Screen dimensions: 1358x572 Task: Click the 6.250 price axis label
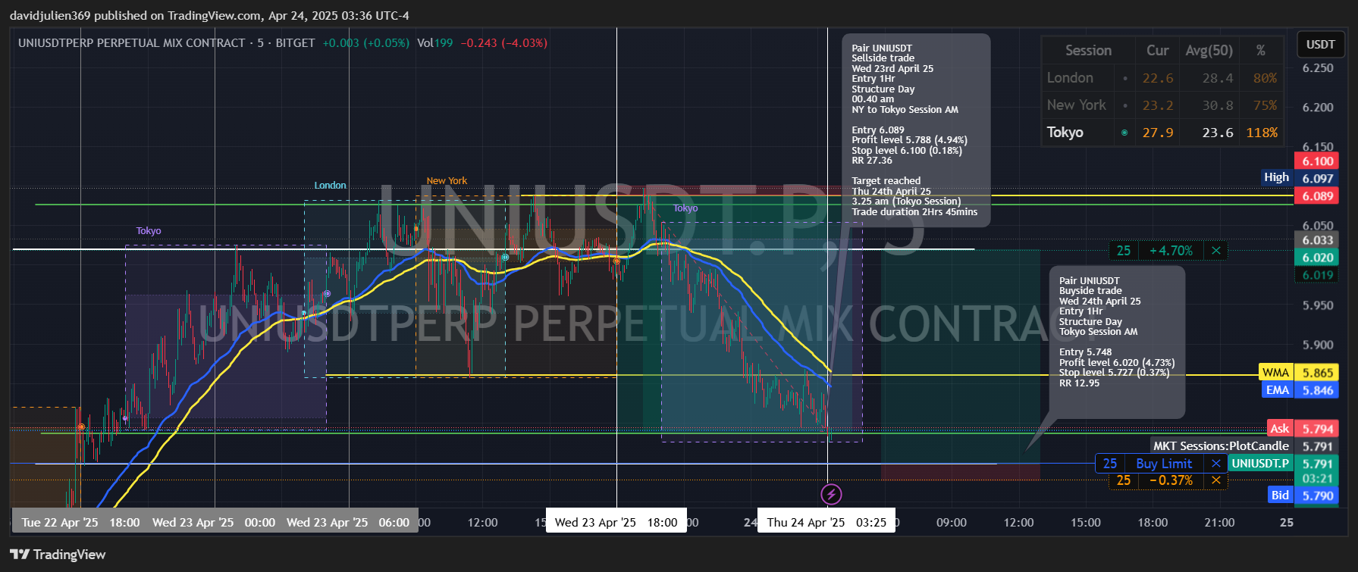(1318, 68)
